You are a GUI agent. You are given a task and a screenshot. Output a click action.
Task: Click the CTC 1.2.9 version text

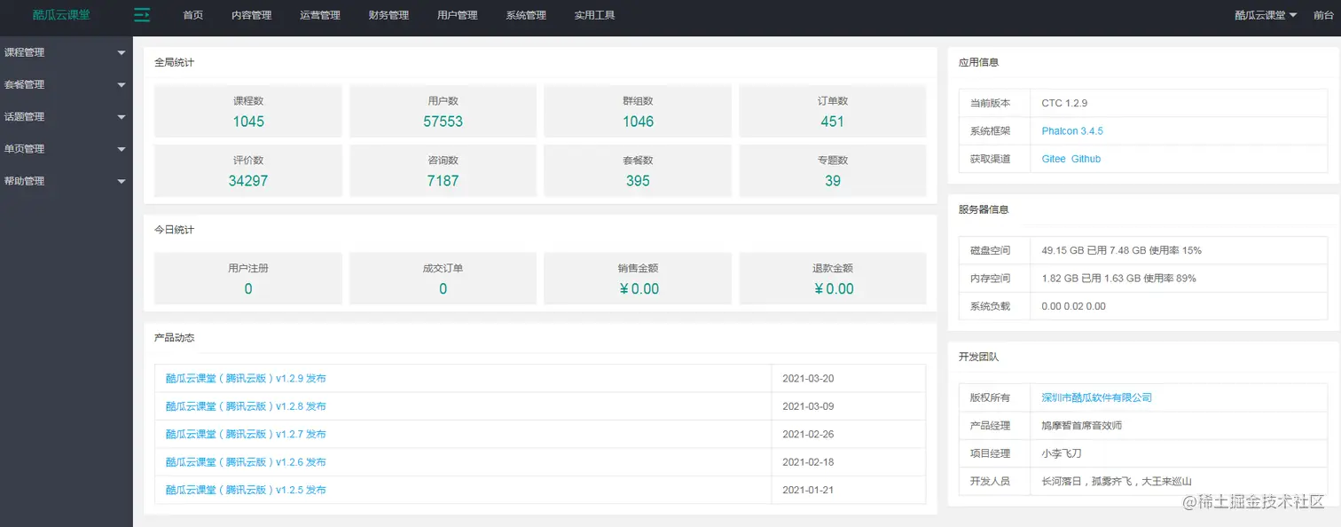pyautogui.click(x=1064, y=103)
